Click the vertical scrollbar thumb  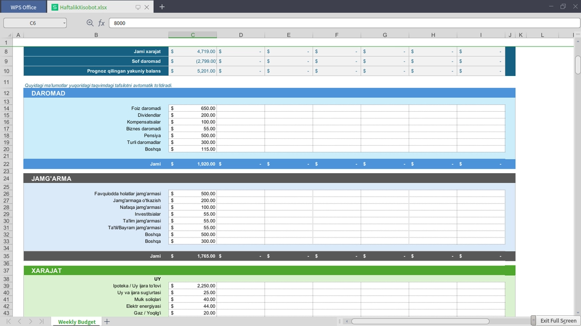click(x=578, y=65)
